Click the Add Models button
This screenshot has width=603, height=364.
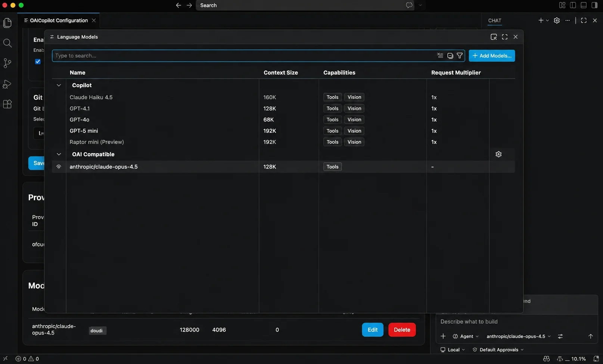click(x=492, y=56)
